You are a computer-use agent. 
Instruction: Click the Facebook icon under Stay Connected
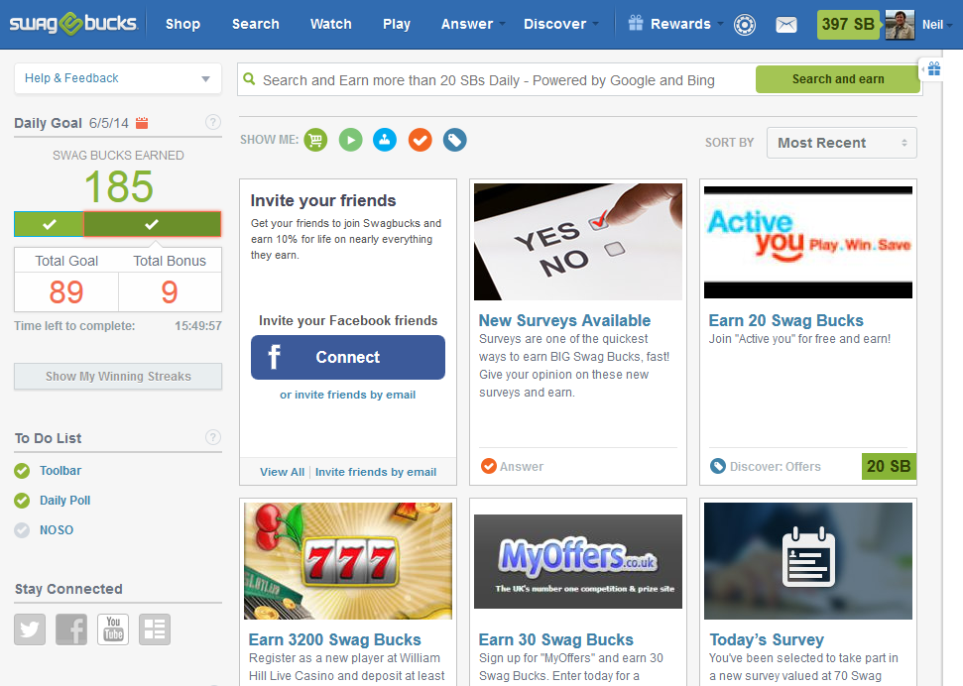(71, 629)
